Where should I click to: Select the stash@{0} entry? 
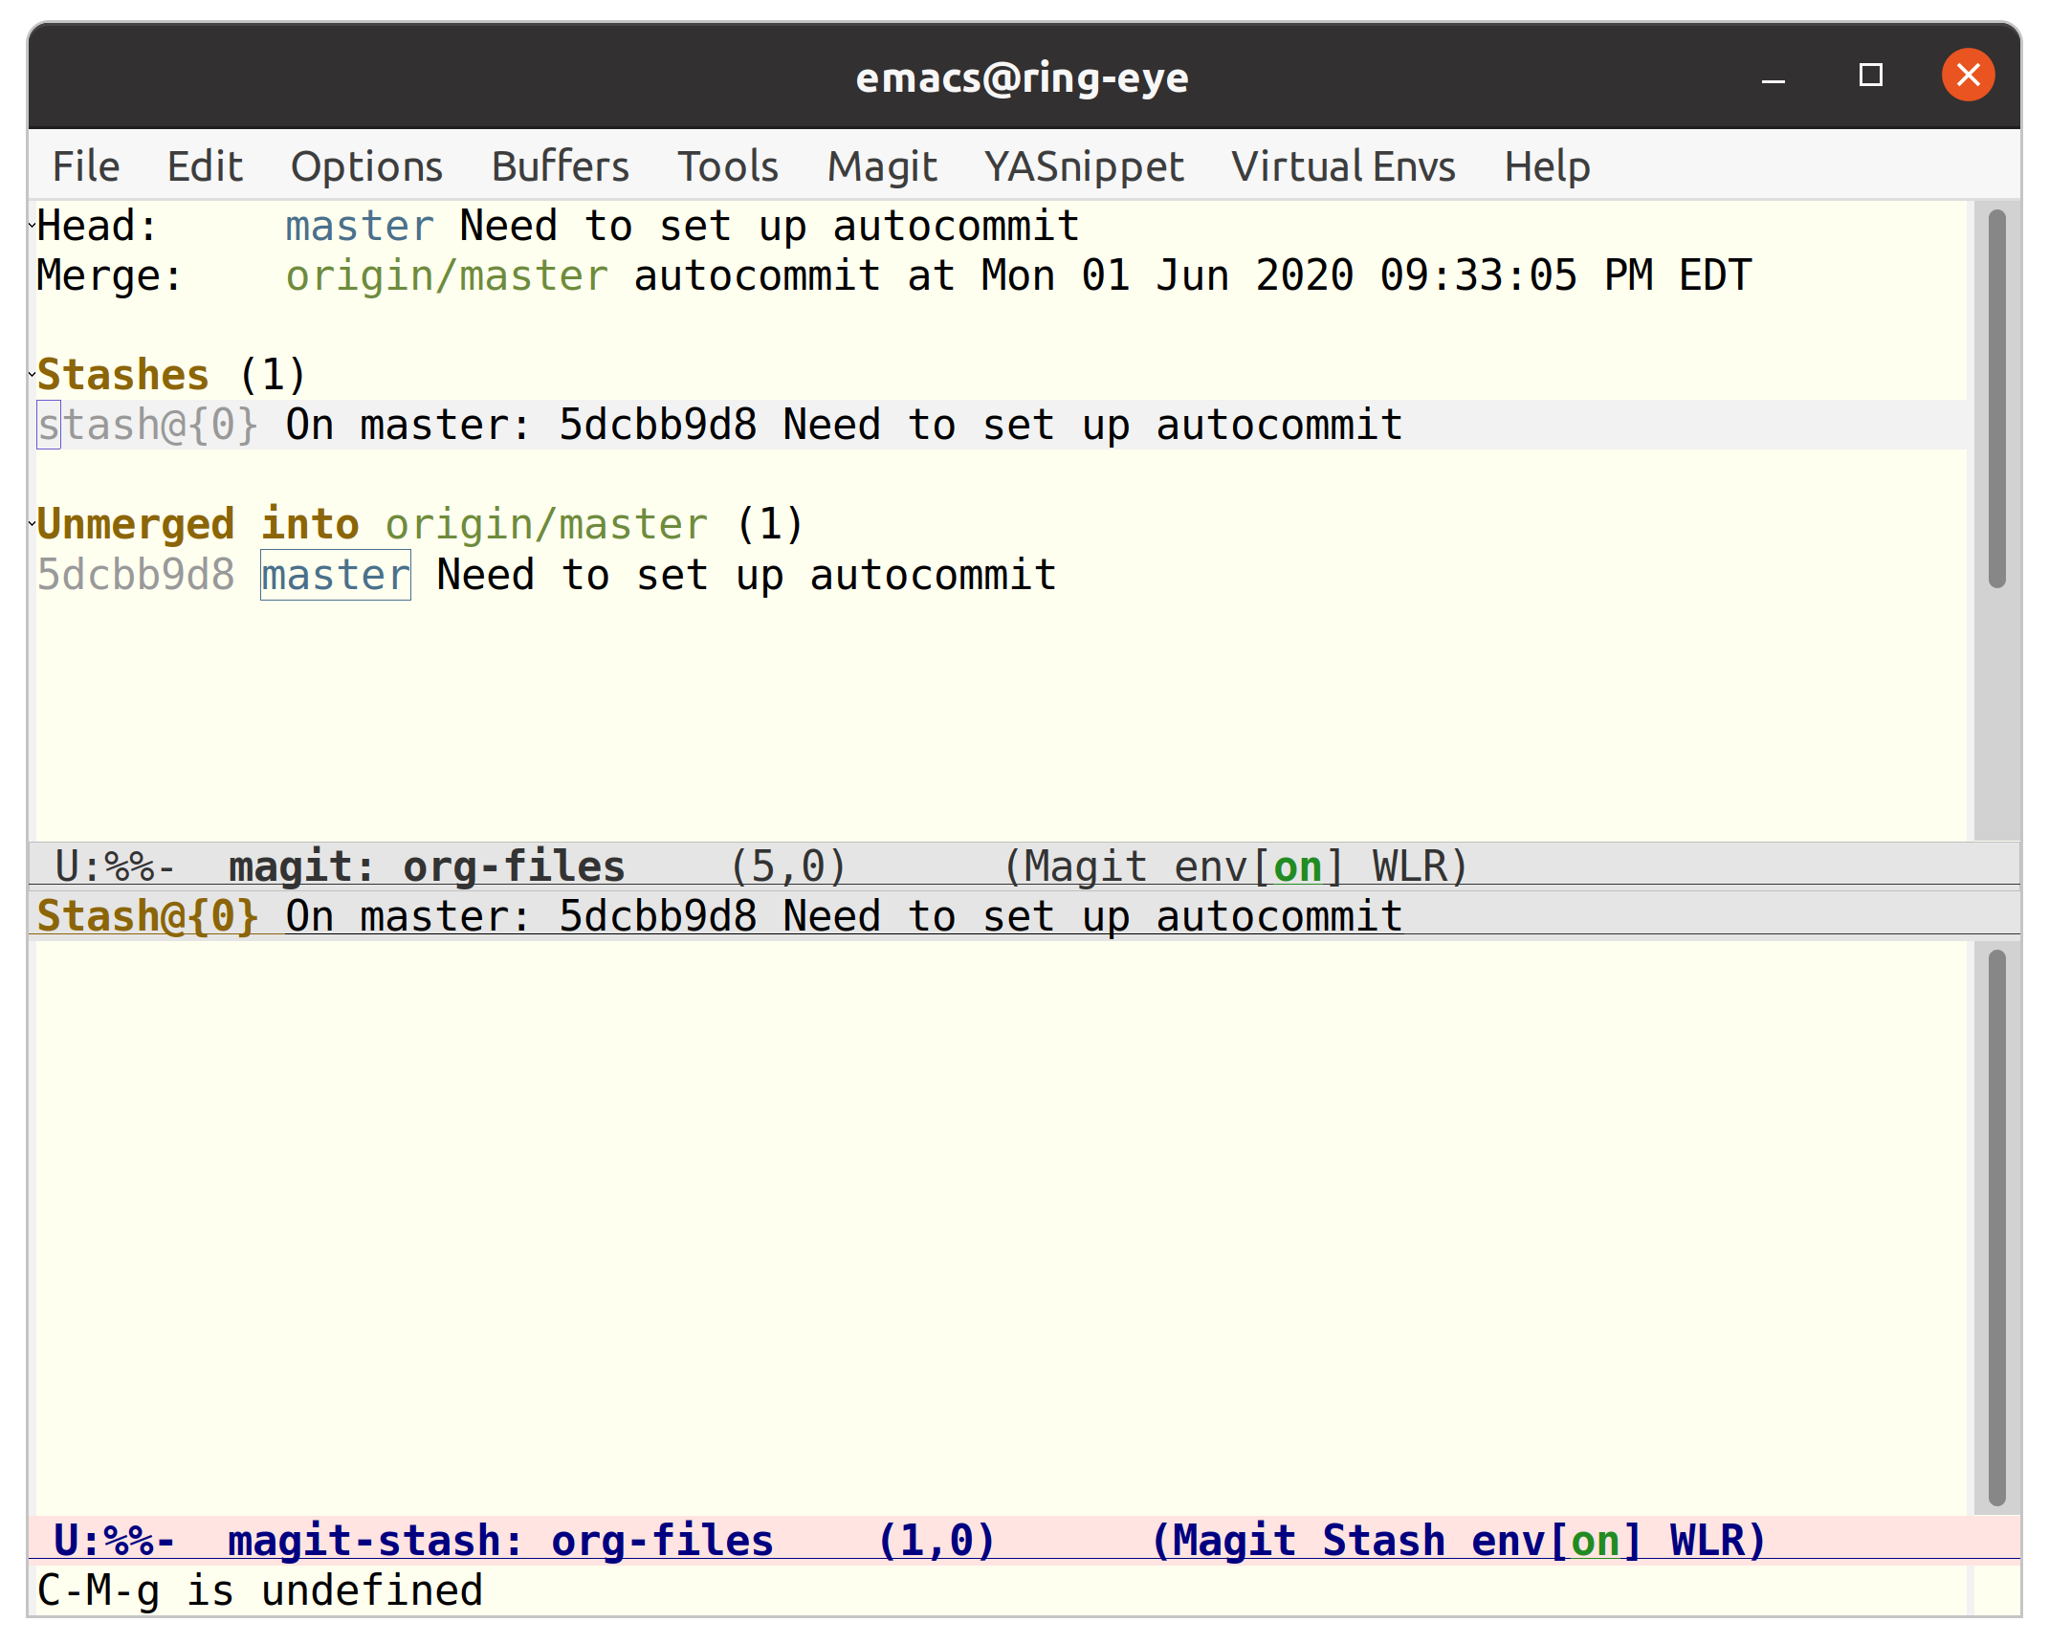click(148, 424)
